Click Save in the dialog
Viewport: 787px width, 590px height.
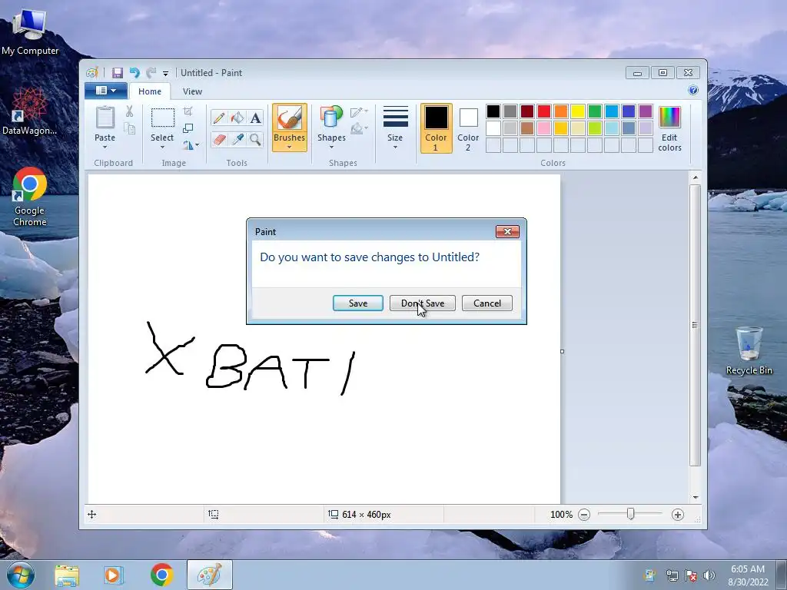point(358,303)
